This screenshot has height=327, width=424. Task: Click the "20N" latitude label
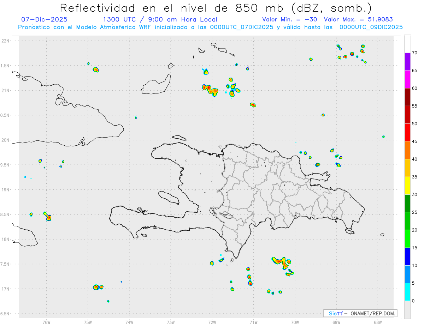coord(6,140)
